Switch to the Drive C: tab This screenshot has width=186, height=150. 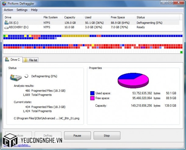click(13, 60)
